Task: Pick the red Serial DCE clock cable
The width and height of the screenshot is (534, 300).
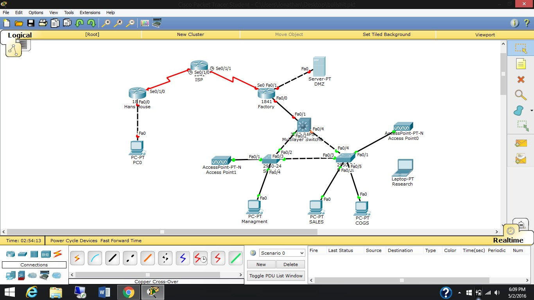Action: click(200, 258)
